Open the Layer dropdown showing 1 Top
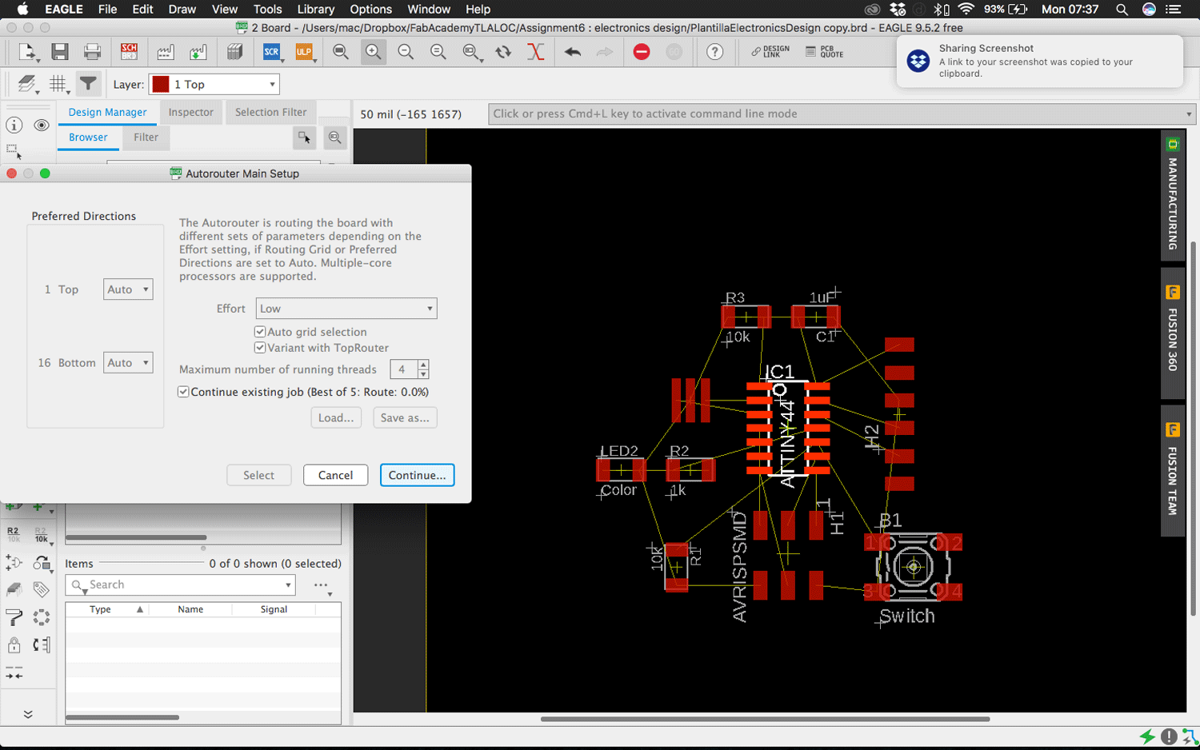1200x750 pixels. [214, 84]
